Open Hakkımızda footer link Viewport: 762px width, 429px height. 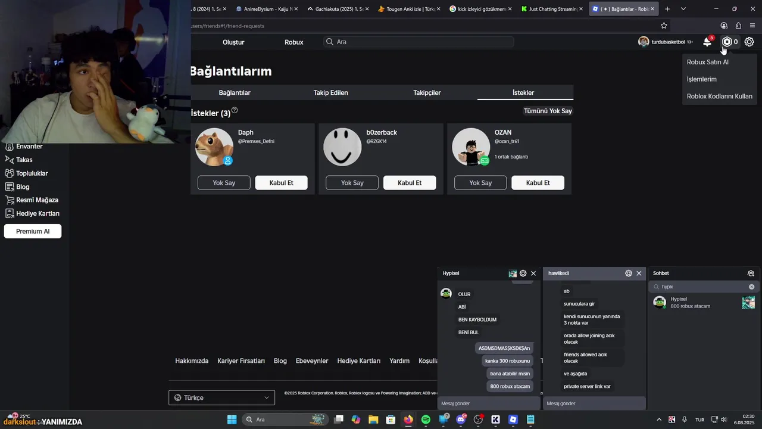point(192,361)
